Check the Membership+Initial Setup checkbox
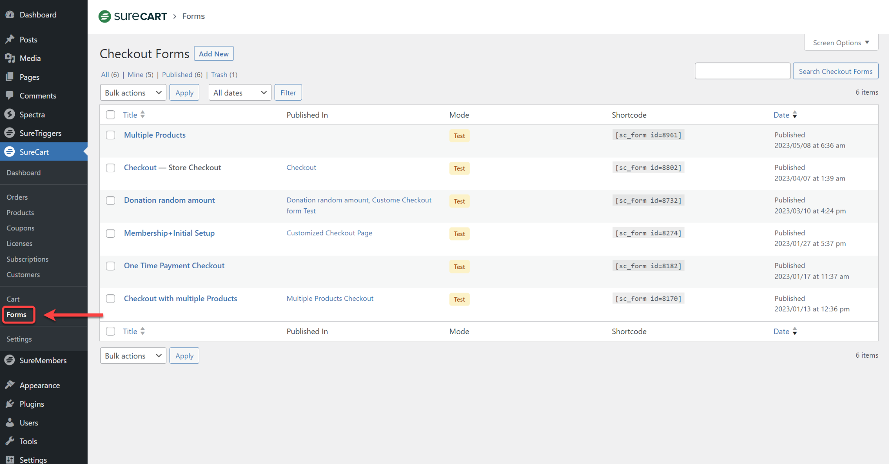 tap(111, 233)
